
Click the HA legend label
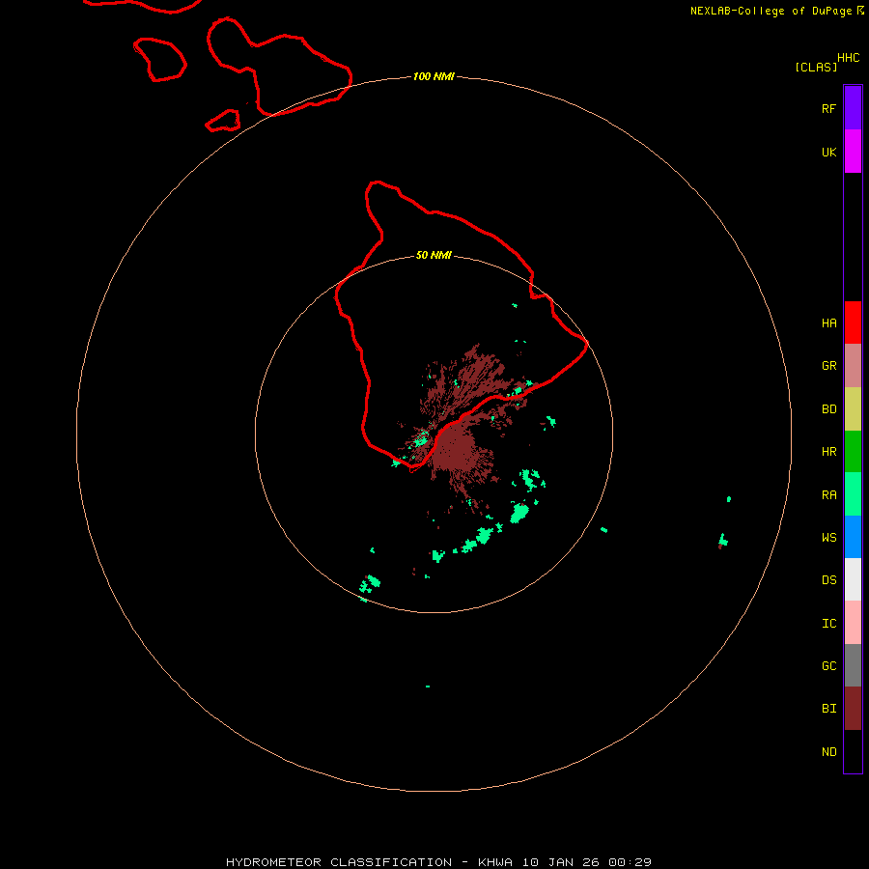(x=828, y=322)
